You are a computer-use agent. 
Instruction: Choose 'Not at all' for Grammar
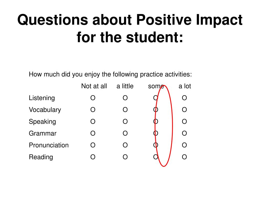click(x=93, y=133)
